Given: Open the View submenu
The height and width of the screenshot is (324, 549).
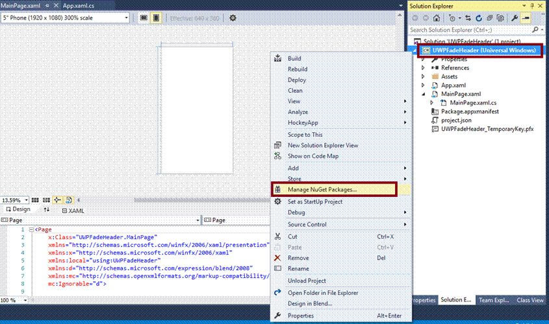Looking at the screenshot, I should coord(341,101).
